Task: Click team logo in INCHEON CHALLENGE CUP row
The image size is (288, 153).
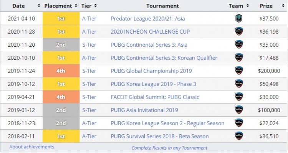Action: [x=238, y=31]
